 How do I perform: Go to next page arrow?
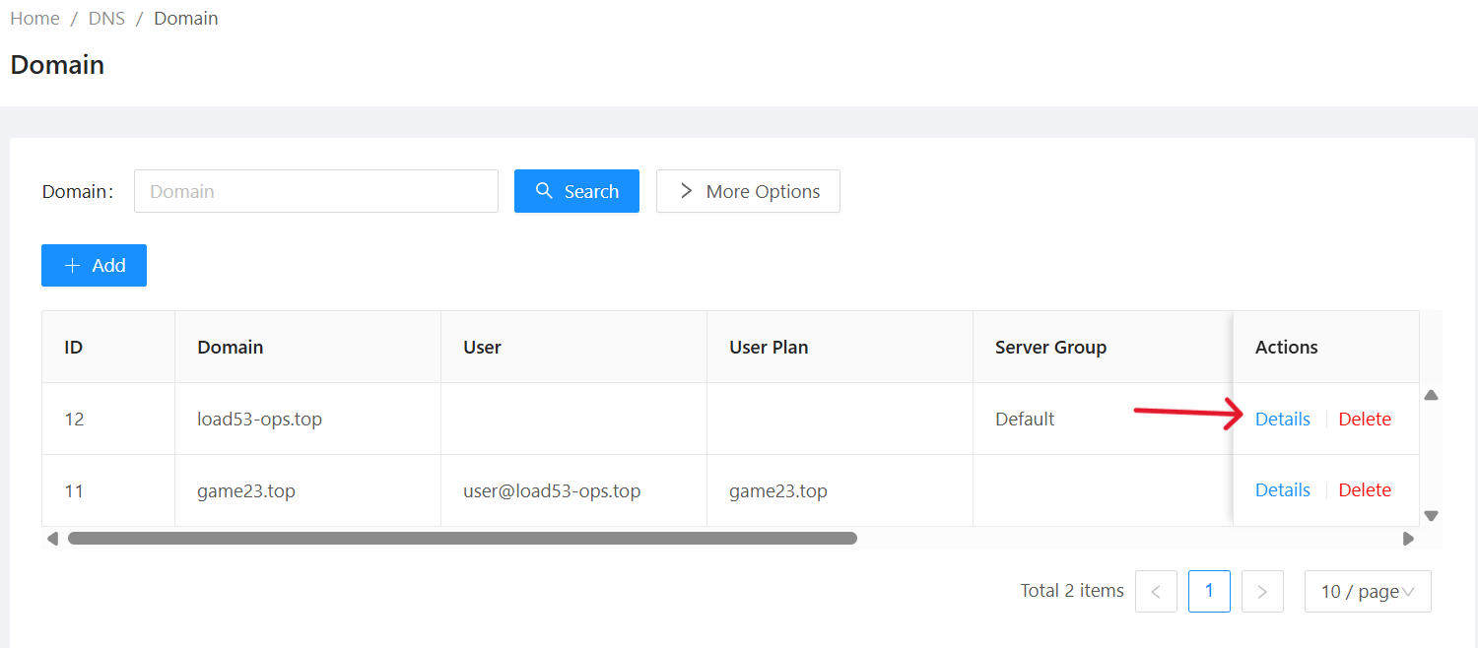tap(1262, 592)
